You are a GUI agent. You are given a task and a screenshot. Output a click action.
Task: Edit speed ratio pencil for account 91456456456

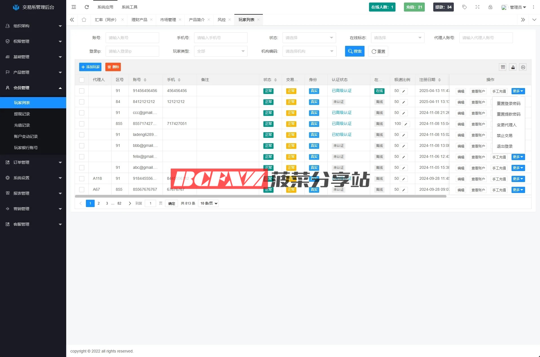404,91
